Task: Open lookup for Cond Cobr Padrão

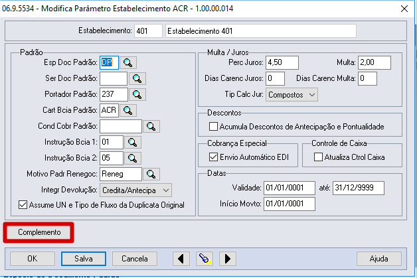Action: click(x=151, y=126)
